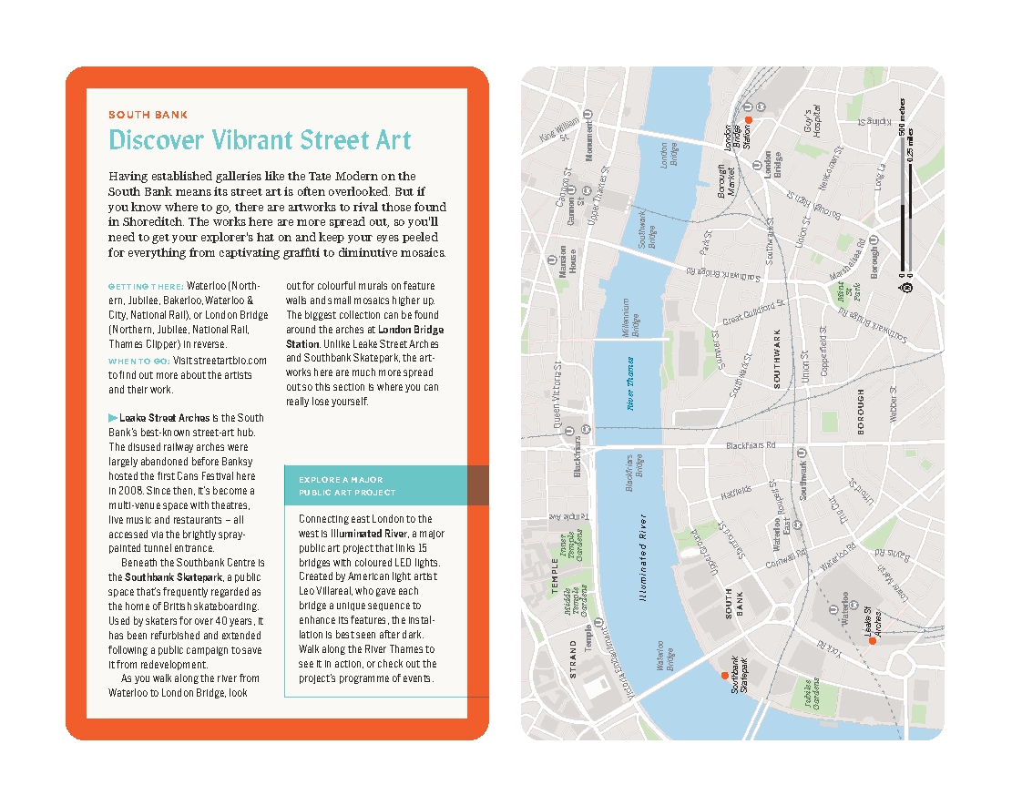Select the Mansion House tube station symbol
The height and width of the screenshot is (805, 1012).
click(x=554, y=259)
